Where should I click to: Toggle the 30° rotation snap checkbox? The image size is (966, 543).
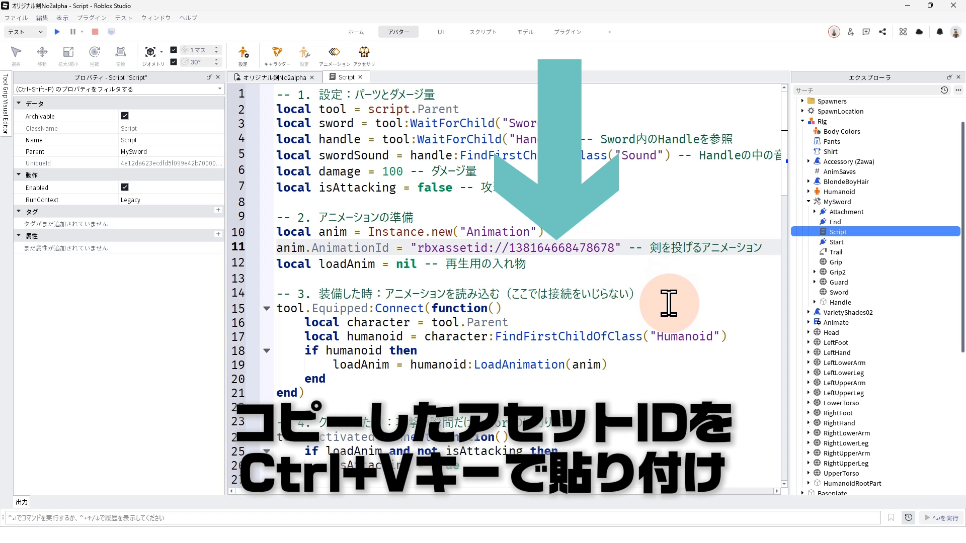coord(174,62)
